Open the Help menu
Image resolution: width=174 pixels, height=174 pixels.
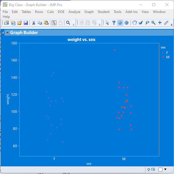[x=6, y=17]
